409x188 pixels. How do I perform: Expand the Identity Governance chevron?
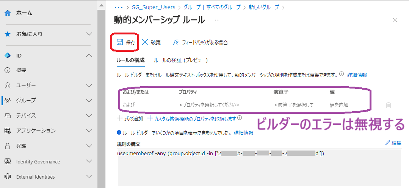[x=89, y=162]
